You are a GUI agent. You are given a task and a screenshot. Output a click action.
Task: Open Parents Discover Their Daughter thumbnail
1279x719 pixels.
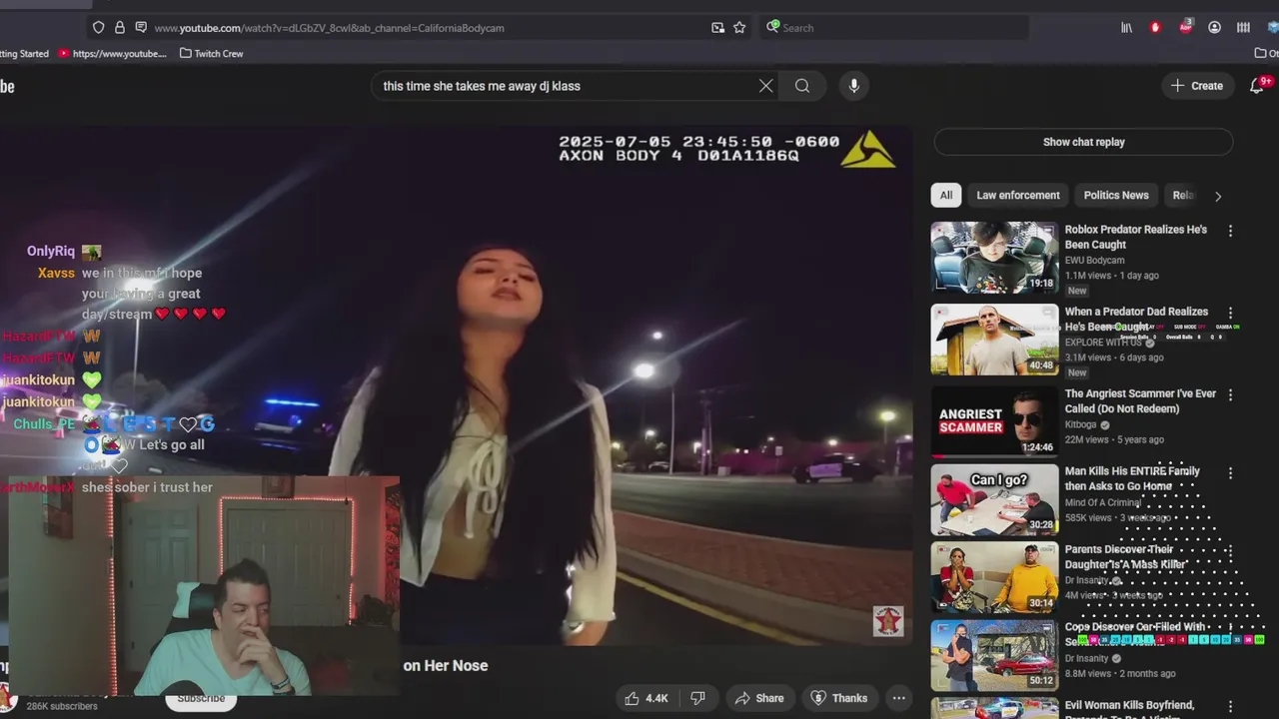pyautogui.click(x=994, y=577)
